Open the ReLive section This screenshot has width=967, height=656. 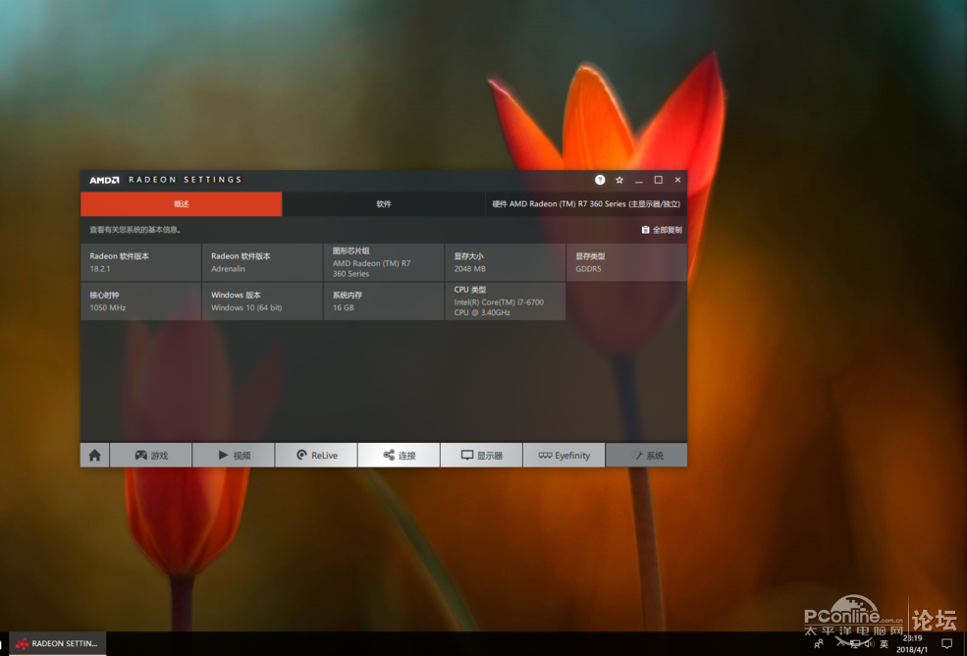pyautogui.click(x=316, y=456)
